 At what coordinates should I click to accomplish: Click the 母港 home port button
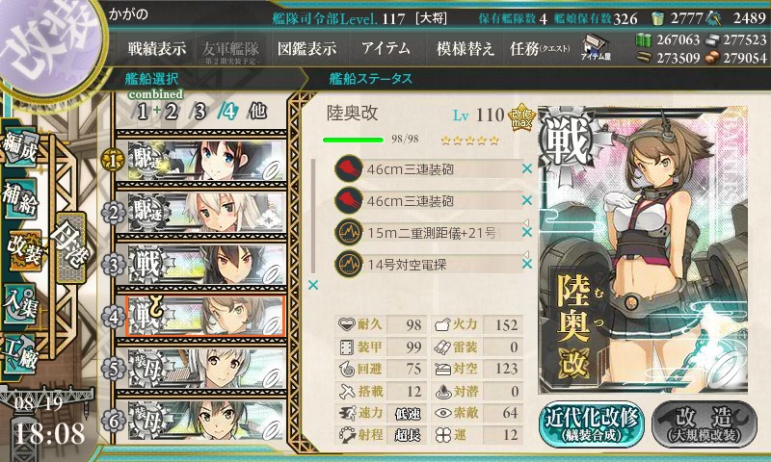pyautogui.click(x=71, y=247)
